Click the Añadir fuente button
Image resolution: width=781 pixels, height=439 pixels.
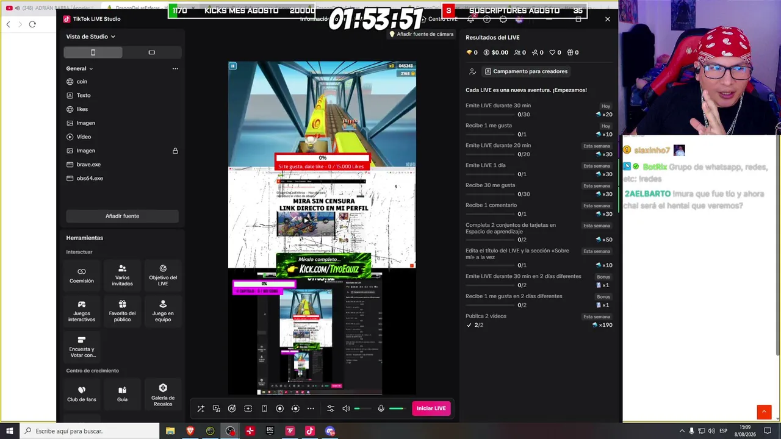coord(122,216)
